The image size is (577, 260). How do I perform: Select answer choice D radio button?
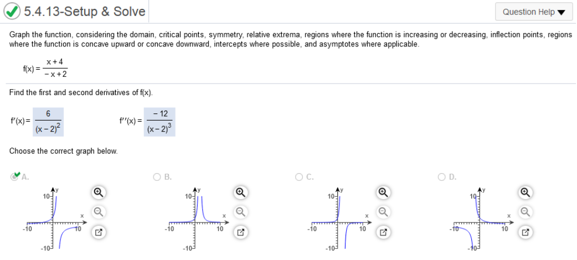tap(441, 177)
